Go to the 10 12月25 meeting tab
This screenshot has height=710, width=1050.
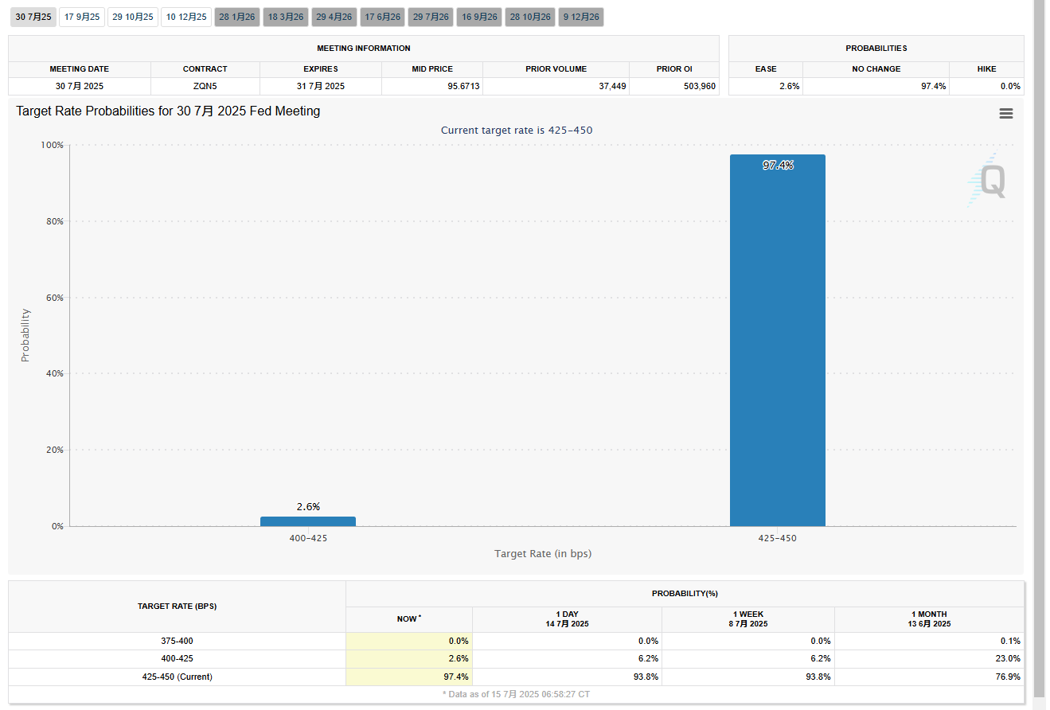186,17
